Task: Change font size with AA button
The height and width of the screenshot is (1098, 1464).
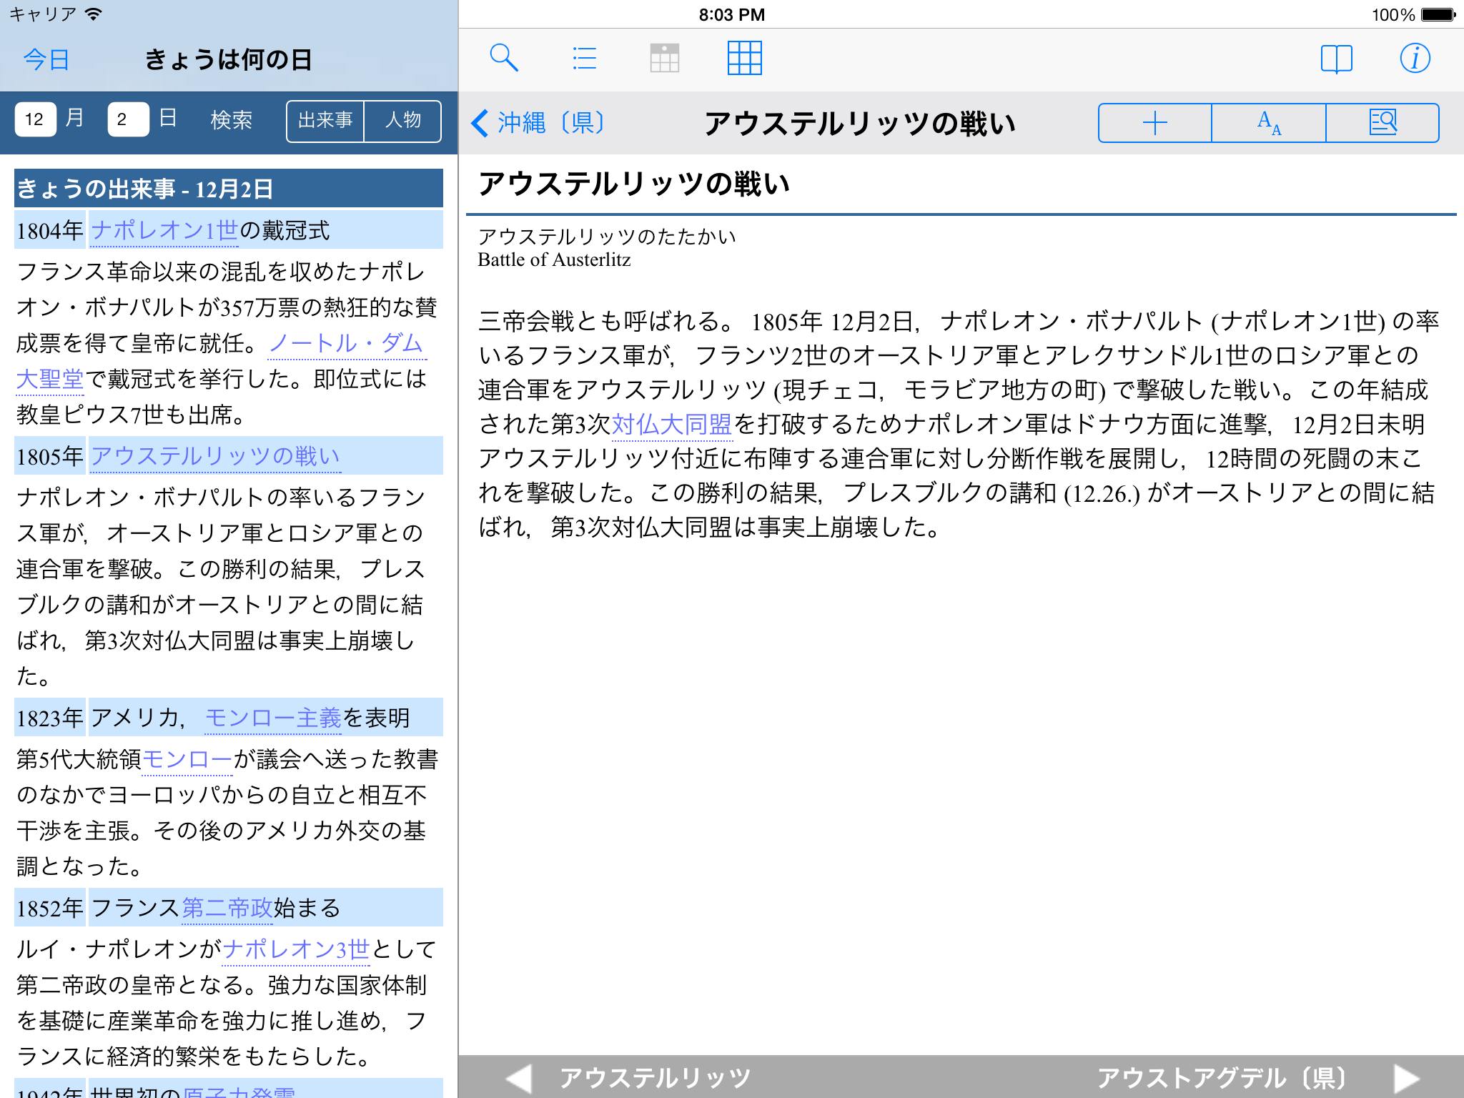Action: (x=1269, y=123)
